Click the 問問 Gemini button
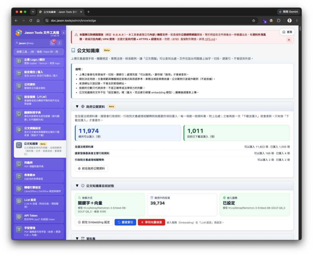The height and width of the screenshot is (255, 313). tap(289, 12)
